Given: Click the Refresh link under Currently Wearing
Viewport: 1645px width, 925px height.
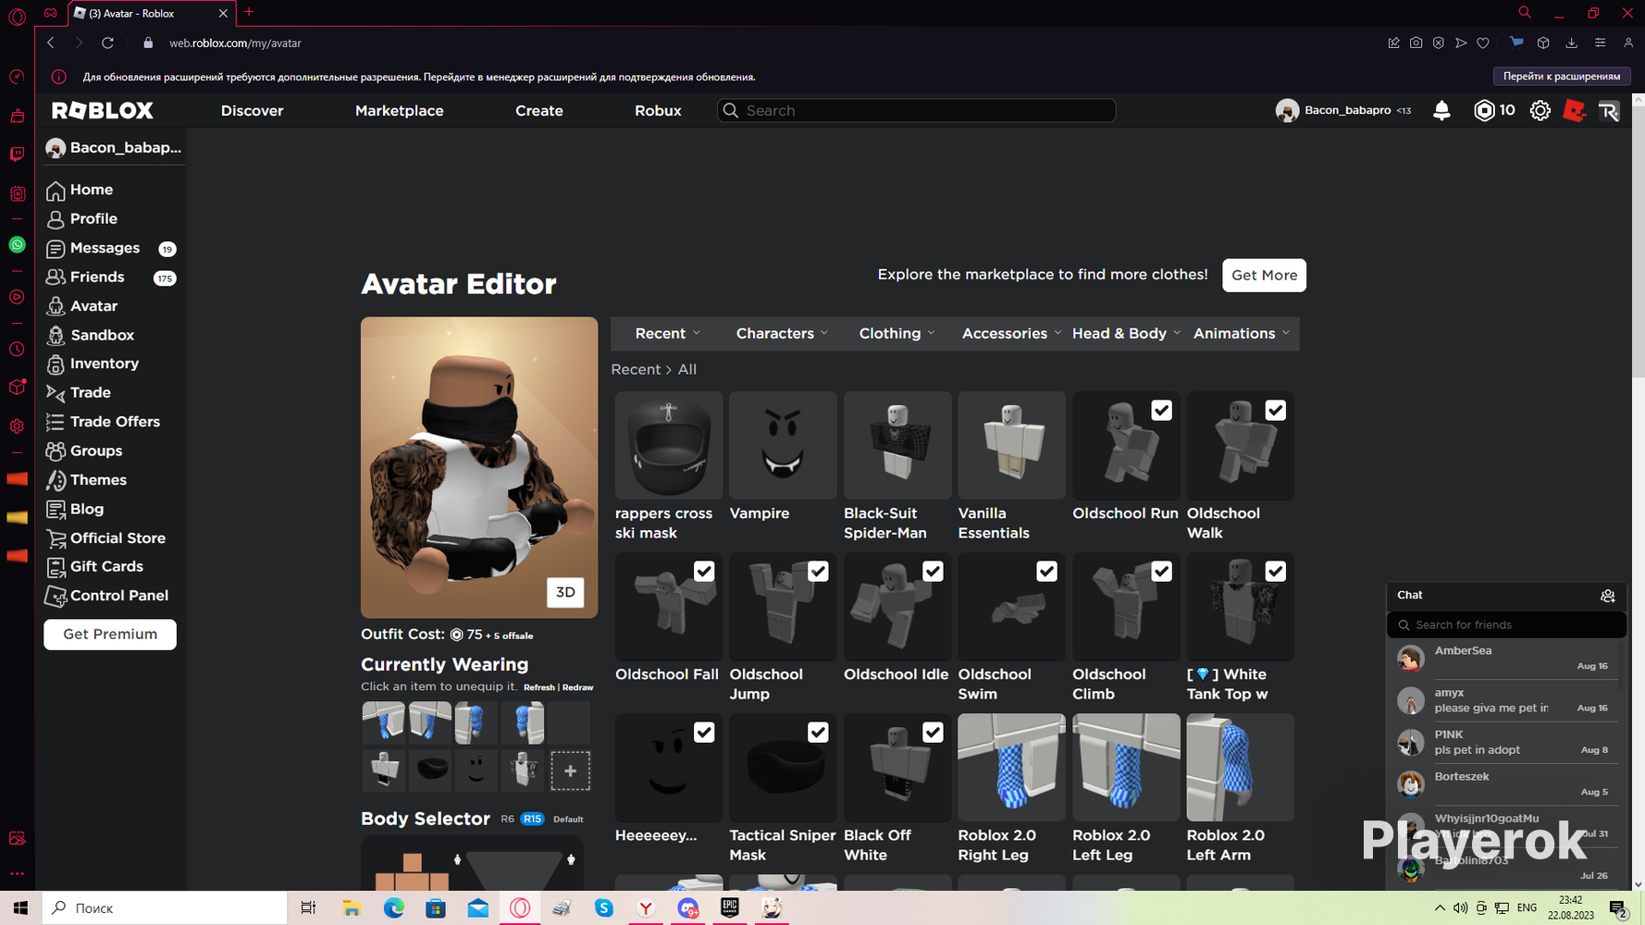Looking at the screenshot, I should (539, 687).
